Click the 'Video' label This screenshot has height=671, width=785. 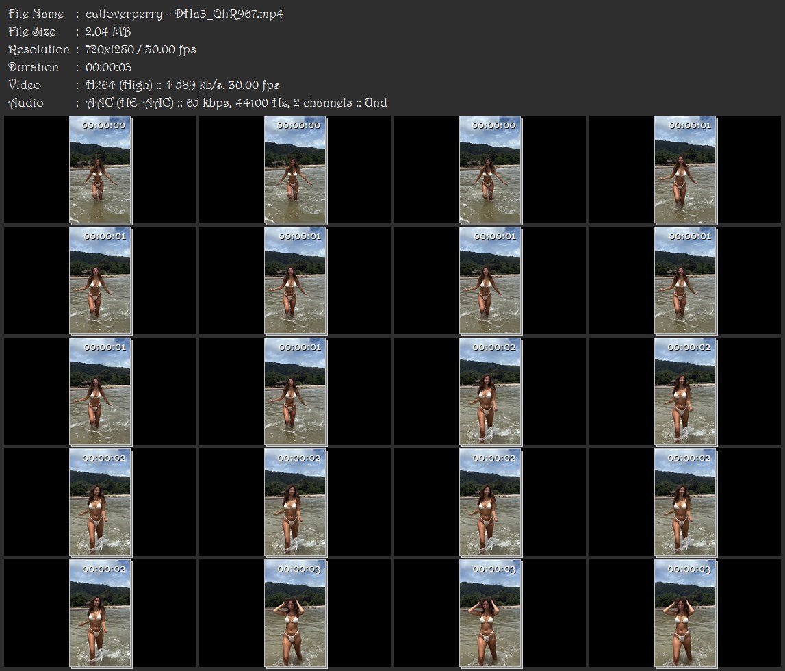click(x=25, y=85)
